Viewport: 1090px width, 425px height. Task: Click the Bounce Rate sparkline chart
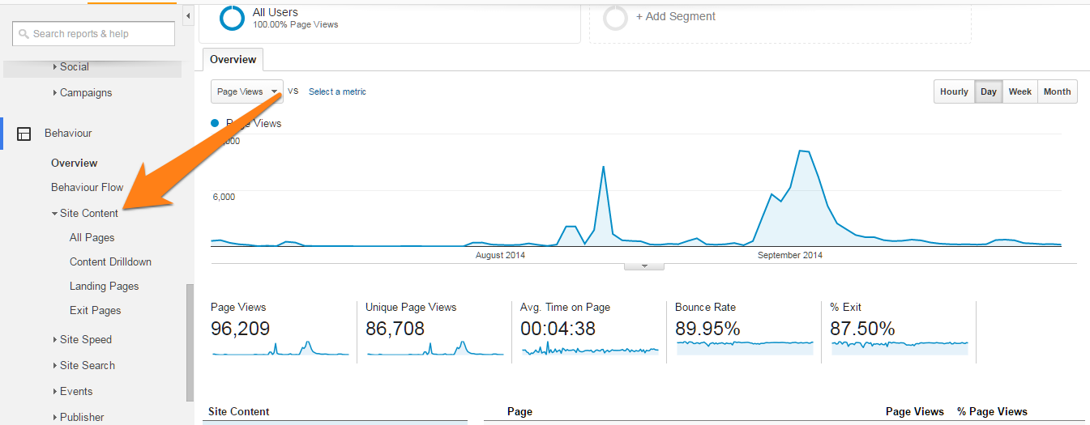(x=745, y=347)
